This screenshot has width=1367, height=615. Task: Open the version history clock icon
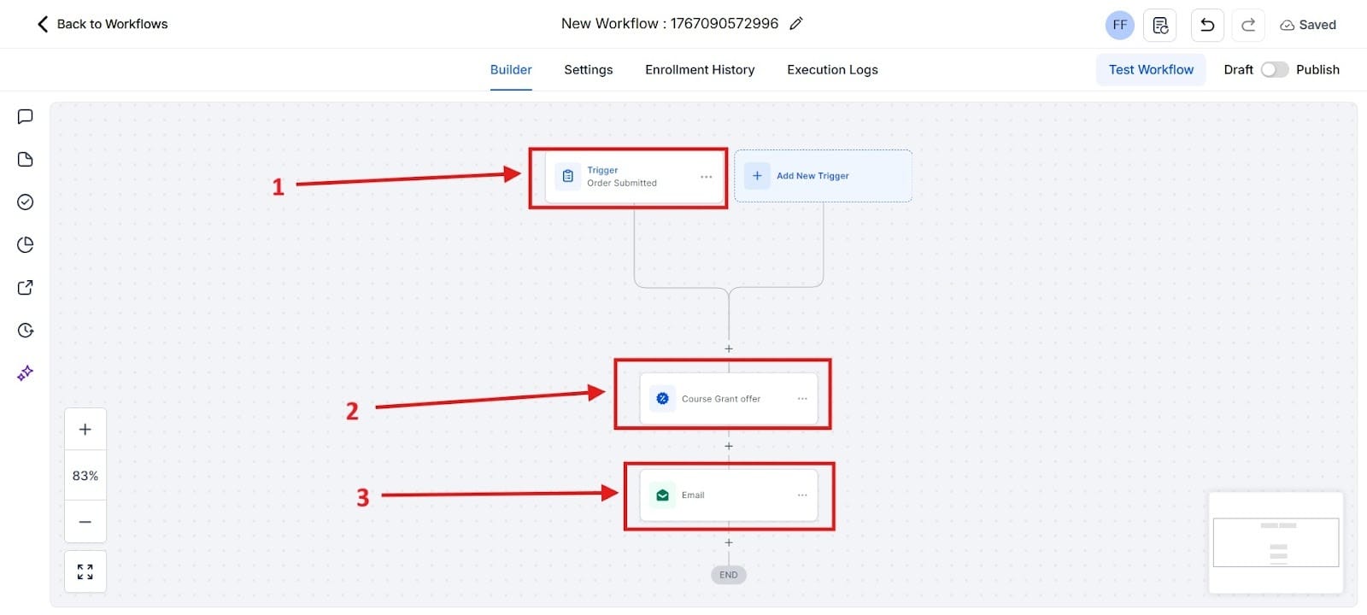26,331
